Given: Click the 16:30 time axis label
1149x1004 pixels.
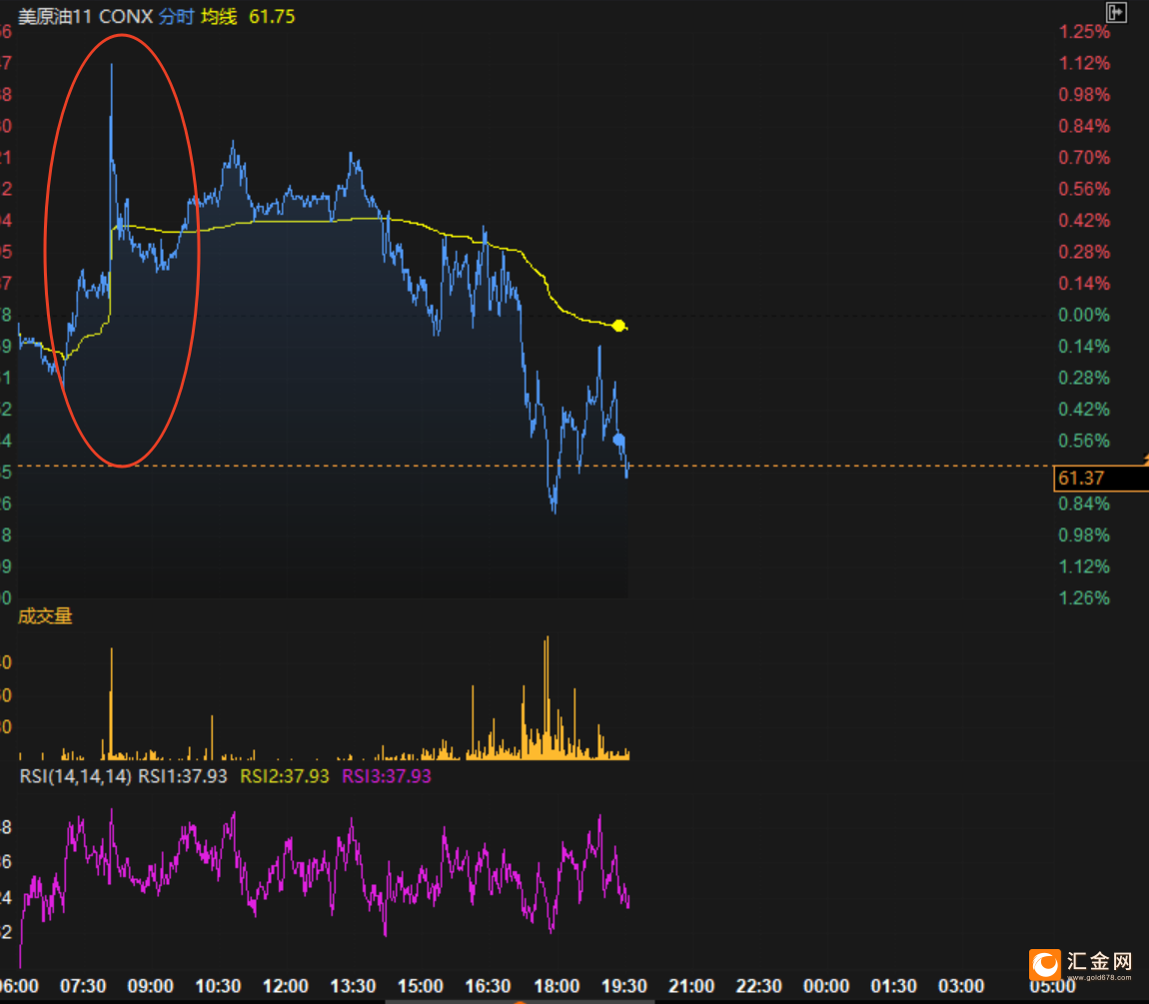Looking at the screenshot, I should [488, 986].
